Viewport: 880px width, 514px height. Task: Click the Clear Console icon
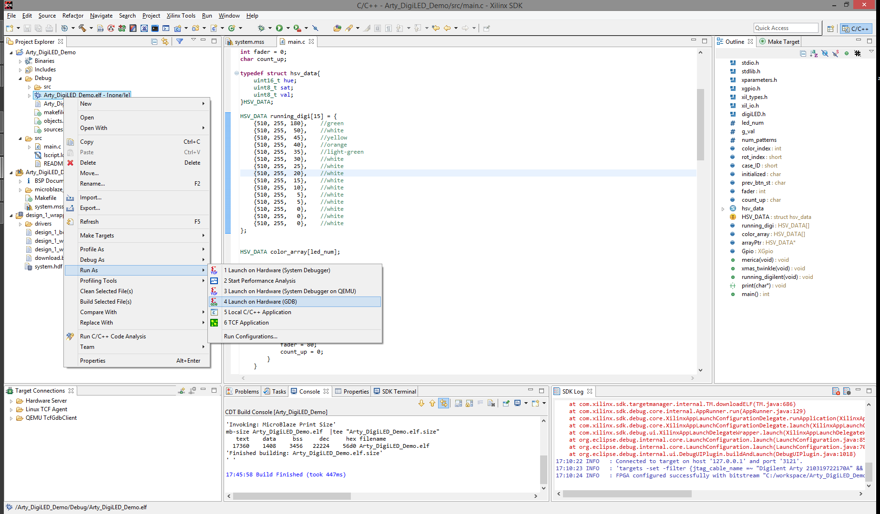click(x=491, y=404)
